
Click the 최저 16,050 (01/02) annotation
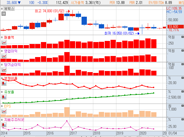119,33
